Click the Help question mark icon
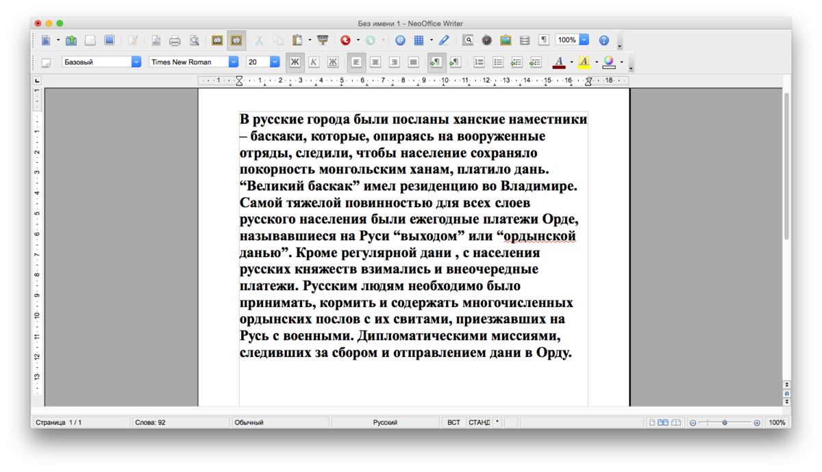822x472 pixels. point(603,40)
